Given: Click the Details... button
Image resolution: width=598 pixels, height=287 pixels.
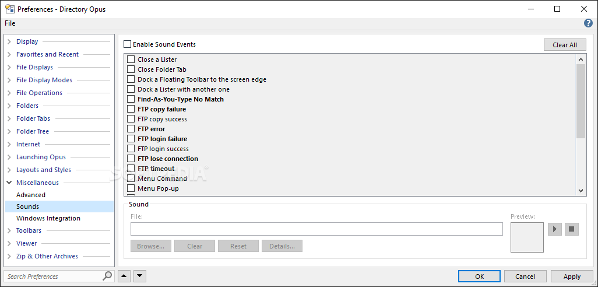Looking at the screenshot, I should (282, 246).
